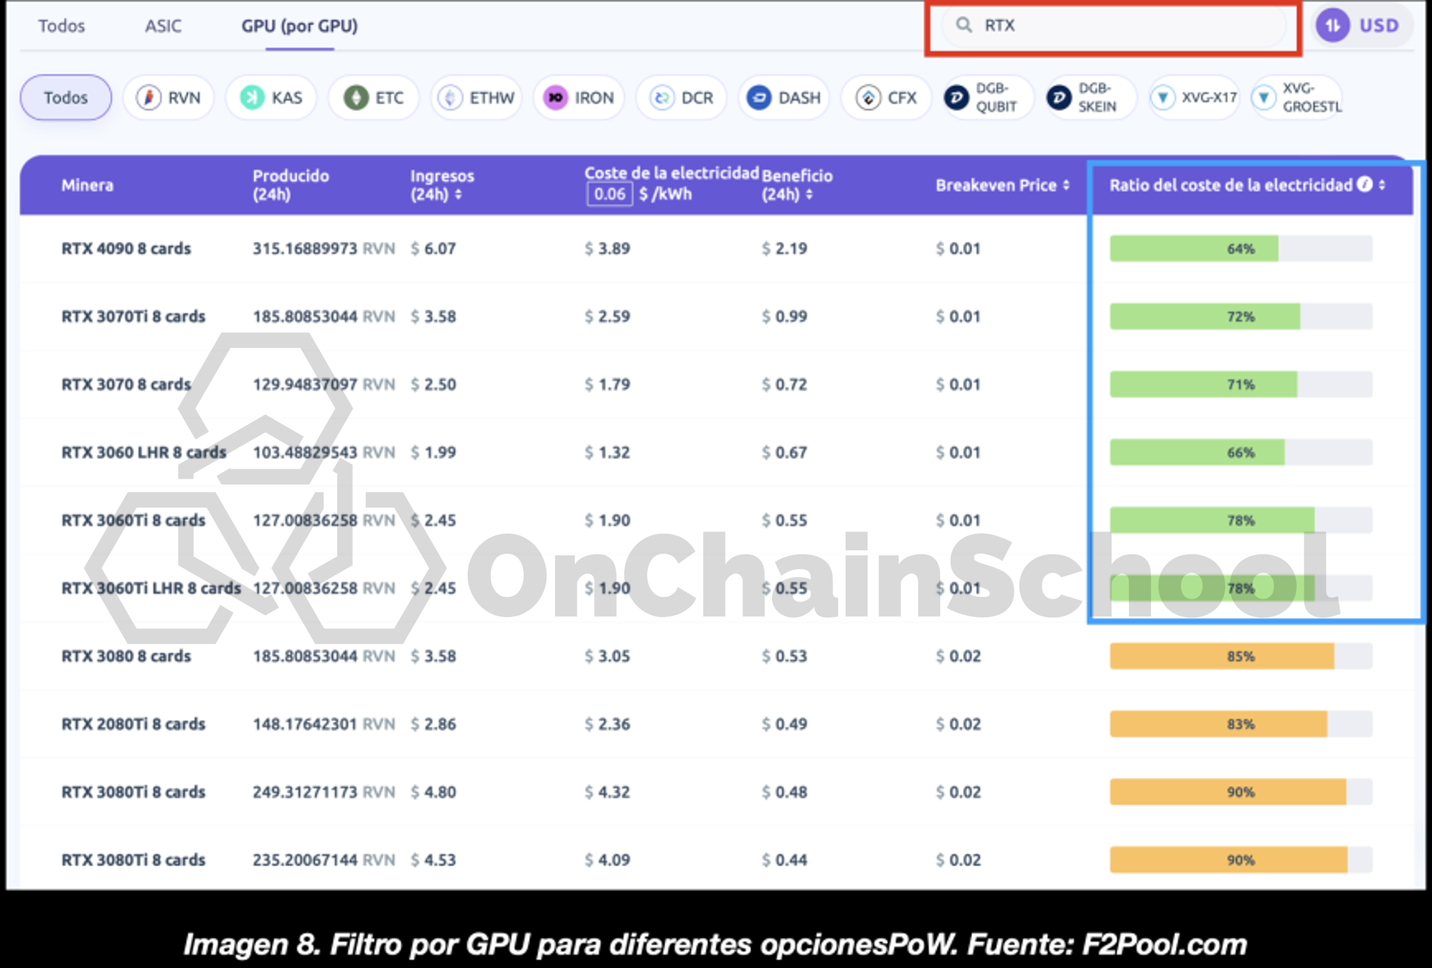Click the ETHW coin icon

[450, 97]
